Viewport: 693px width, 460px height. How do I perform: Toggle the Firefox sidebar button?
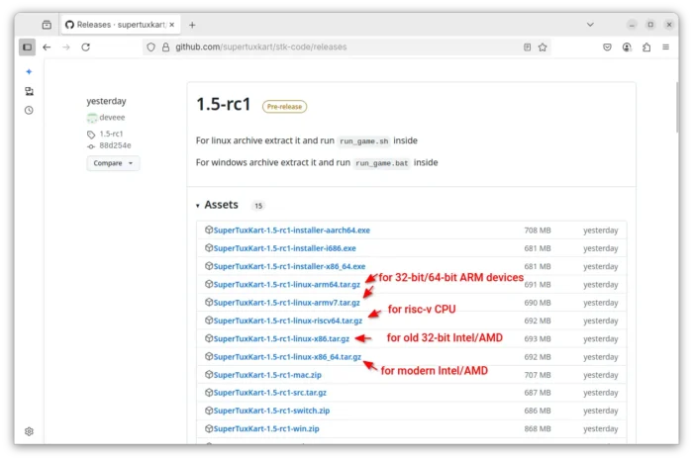(27, 46)
